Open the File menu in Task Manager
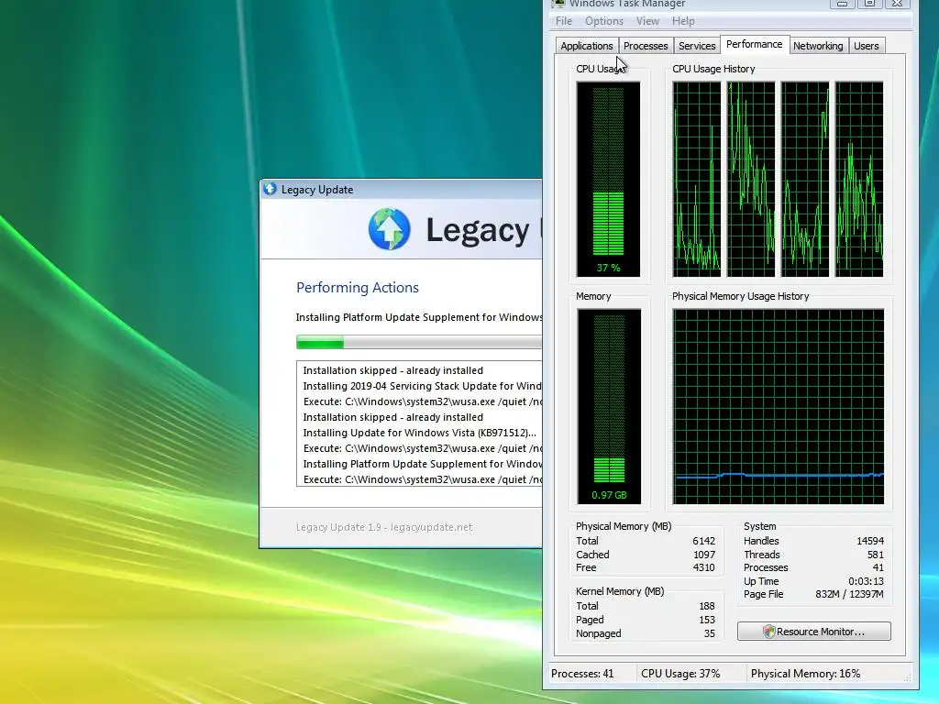 [x=564, y=21]
